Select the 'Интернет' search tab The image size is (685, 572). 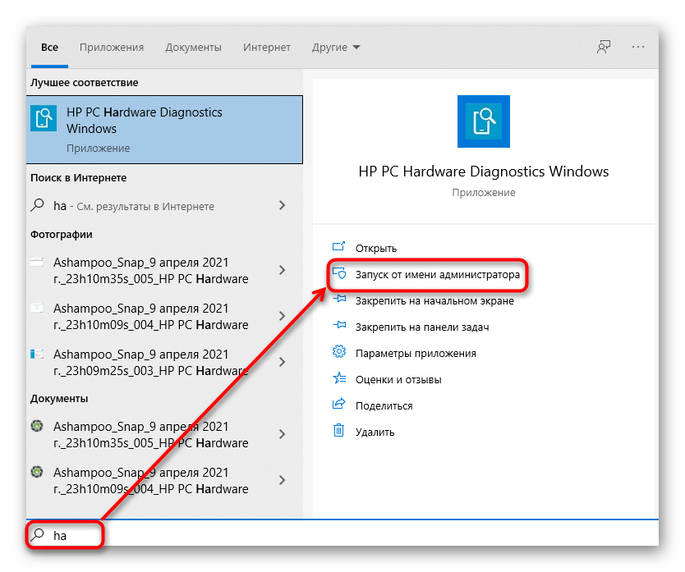coord(267,48)
